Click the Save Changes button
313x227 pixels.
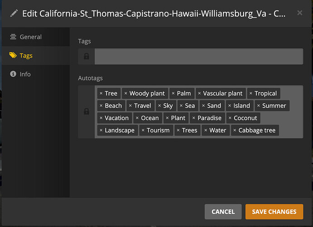point(274,212)
